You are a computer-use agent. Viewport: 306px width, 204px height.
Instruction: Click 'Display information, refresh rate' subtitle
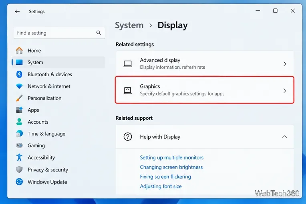[173, 67]
